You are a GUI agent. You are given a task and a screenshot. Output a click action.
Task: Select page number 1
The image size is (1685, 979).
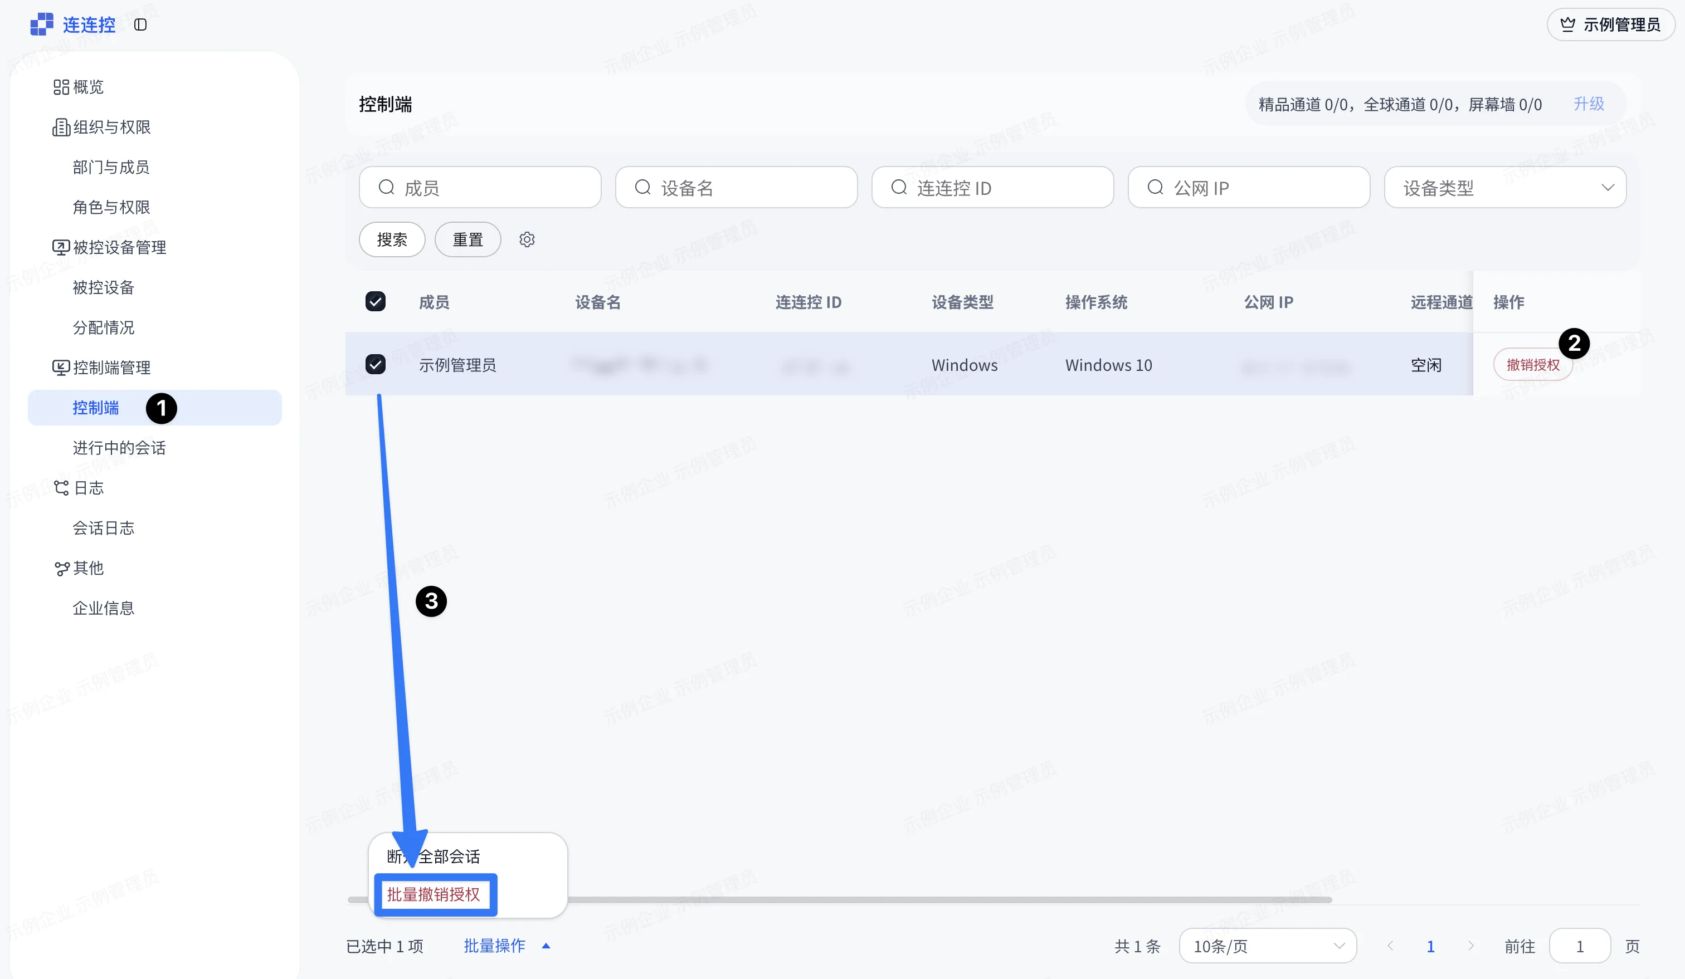pos(1430,946)
